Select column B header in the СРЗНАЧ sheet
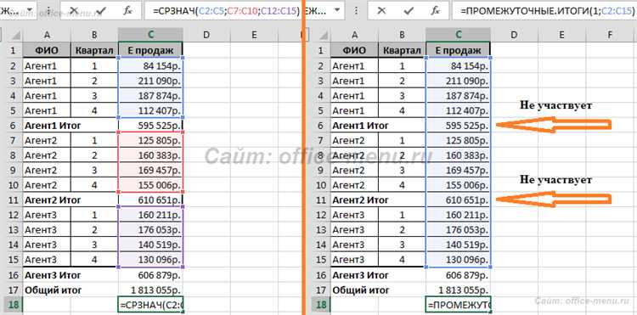Viewport: 637px width, 315px height. click(x=94, y=36)
